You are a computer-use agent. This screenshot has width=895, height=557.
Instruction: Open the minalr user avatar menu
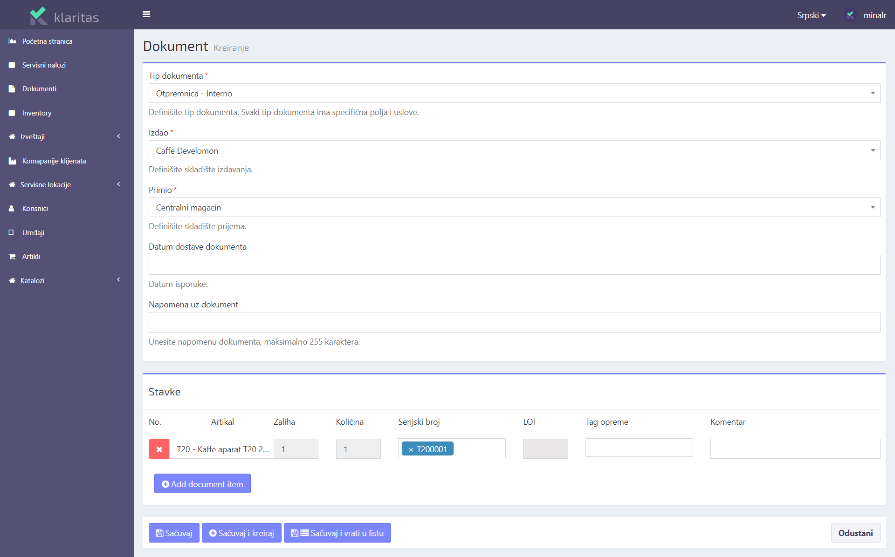tap(850, 15)
